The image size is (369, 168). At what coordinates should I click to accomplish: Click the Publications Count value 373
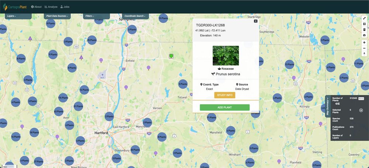pyautogui.click(x=352, y=127)
